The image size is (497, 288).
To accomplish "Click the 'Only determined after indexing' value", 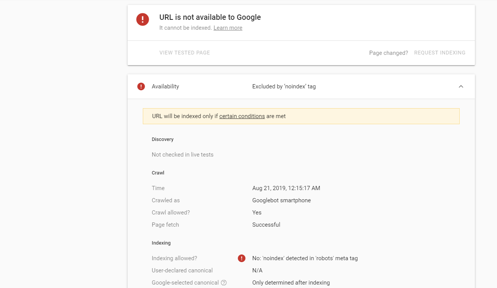I will point(291,283).
